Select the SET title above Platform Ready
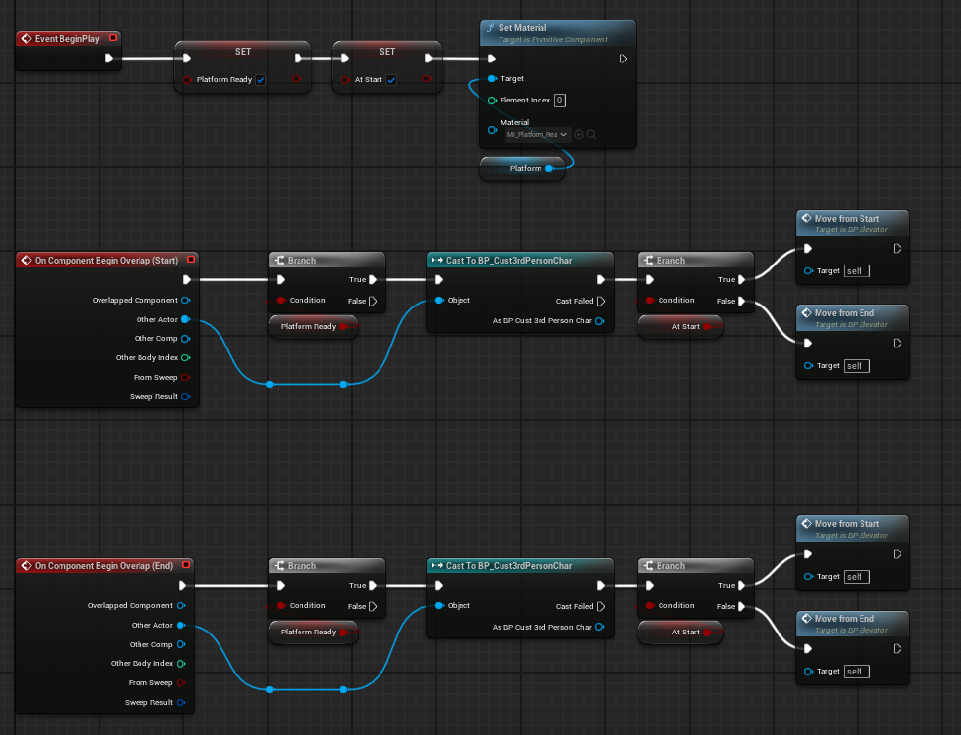 click(243, 52)
